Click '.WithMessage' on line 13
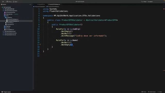Image resolution: width=165 pixels, height=93 pixels. point(67,36)
